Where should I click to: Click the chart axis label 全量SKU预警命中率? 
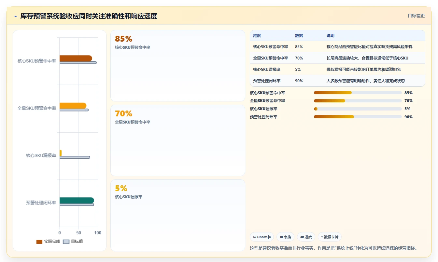37,108
